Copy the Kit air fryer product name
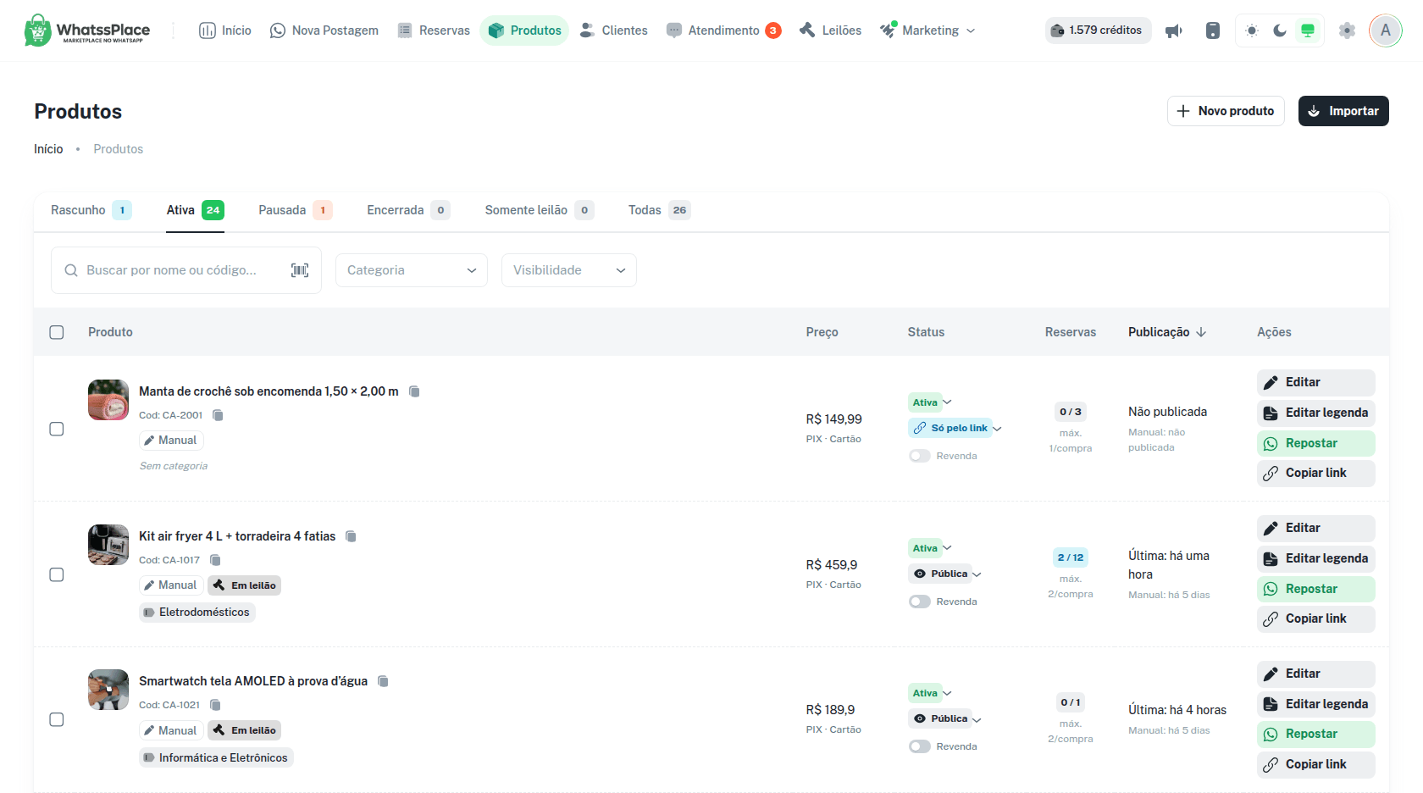This screenshot has width=1423, height=793. [x=351, y=536]
